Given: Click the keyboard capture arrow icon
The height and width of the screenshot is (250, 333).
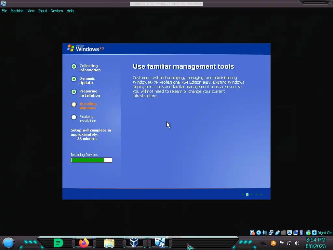Looking at the screenshot, I should pos(314,232).
